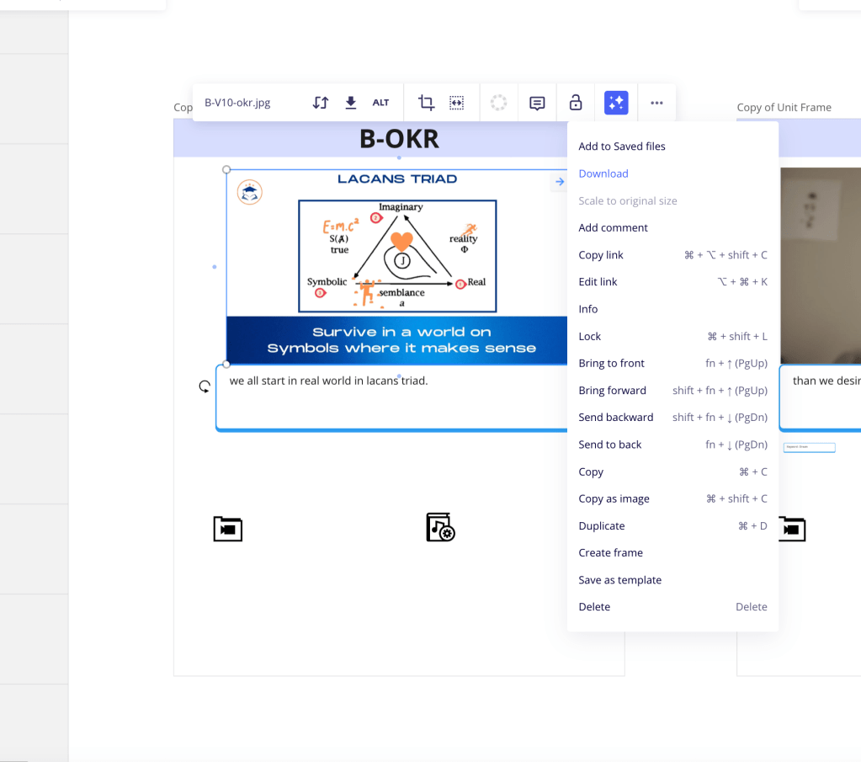Open Info from the context menu
The height and width of the screenshot is (762, 861).
[672, 309]
